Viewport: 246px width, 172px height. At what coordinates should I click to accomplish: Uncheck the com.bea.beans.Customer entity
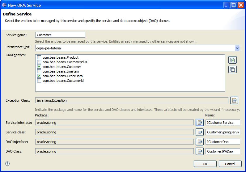point(39,67)
